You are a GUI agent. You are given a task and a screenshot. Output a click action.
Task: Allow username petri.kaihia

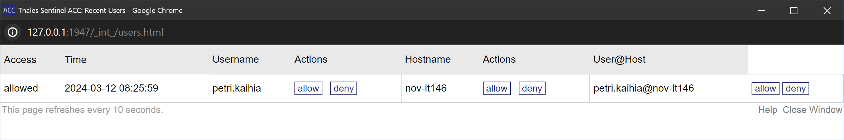(x=308, y=88)
